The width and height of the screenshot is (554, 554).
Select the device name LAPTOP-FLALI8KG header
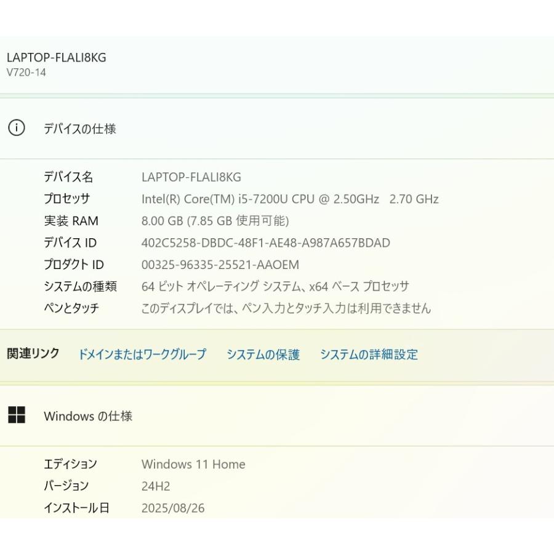click(x=56, y=57)
